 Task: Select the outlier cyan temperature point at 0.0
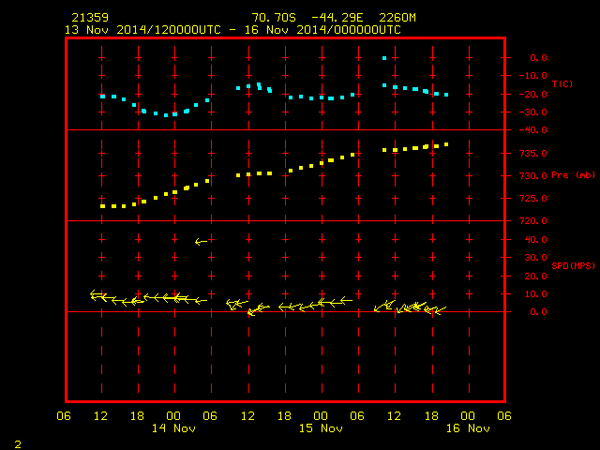[x=384, y=58]
